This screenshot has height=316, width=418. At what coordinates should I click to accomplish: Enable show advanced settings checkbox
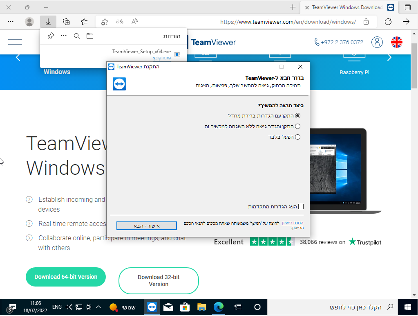point(301,206)
